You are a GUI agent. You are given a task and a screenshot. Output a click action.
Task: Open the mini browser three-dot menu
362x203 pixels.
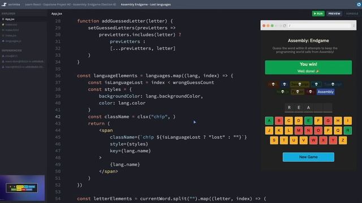354,25
